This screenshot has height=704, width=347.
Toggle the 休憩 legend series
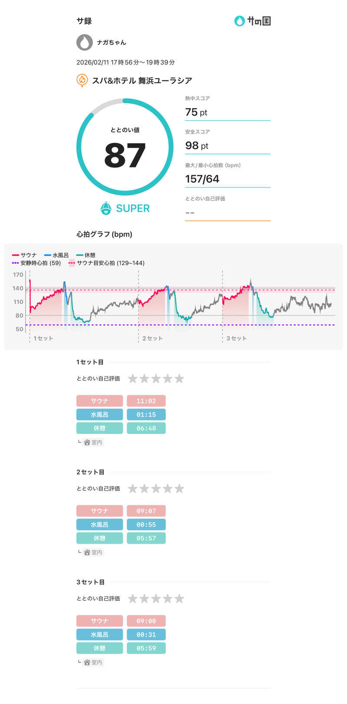tap(86, 255)
